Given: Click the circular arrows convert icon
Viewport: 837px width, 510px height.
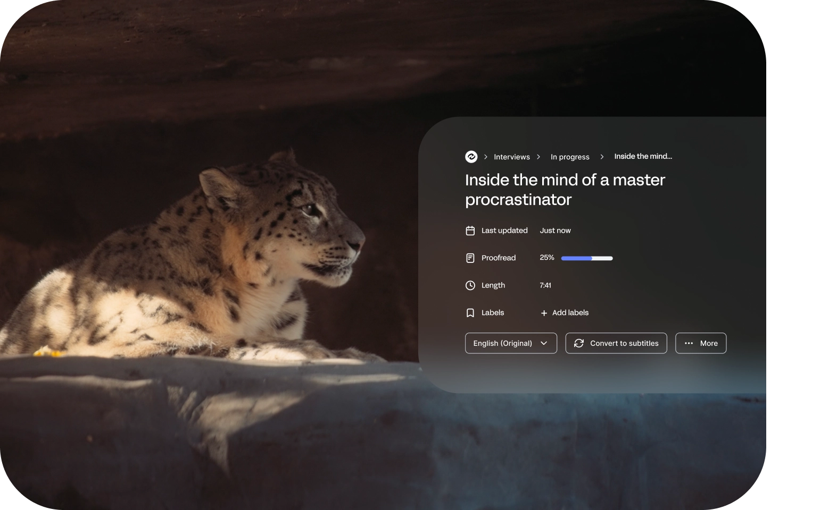Looking at the screenshot, I should (x=579, y=344).
